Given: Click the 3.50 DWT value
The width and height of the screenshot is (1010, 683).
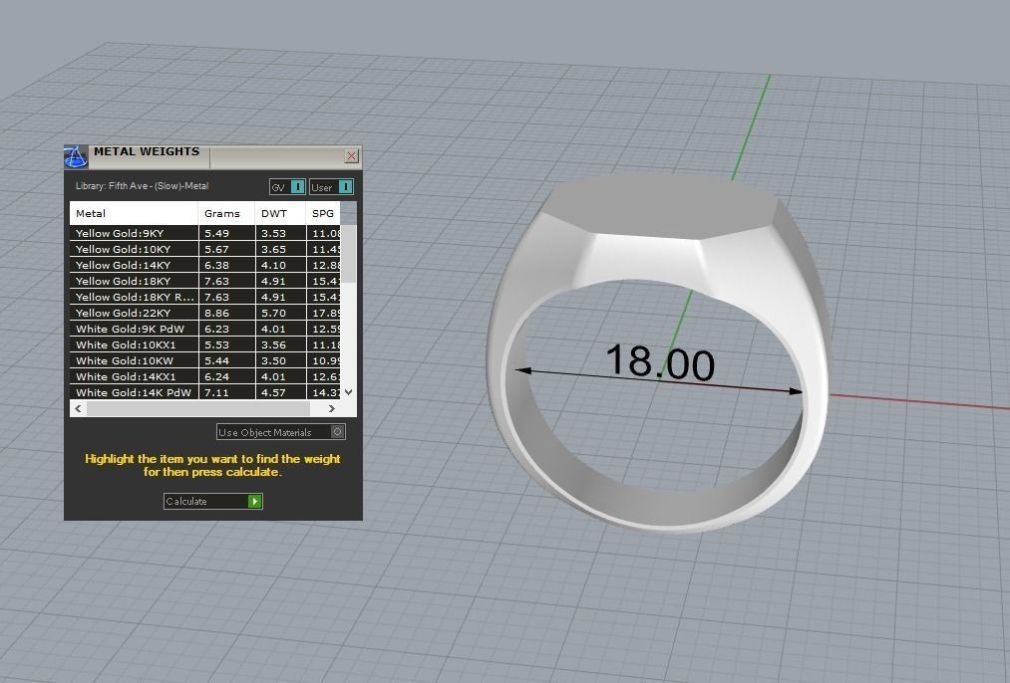Looking at the screenshot, I should 274,360.
